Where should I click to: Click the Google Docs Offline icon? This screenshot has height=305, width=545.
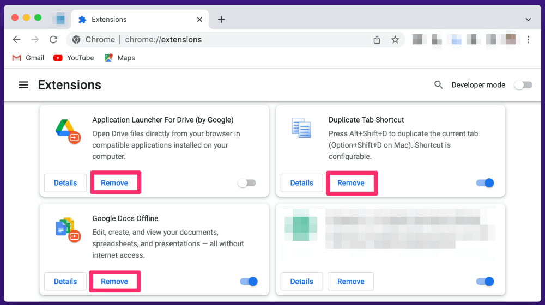tap(68, 230)
